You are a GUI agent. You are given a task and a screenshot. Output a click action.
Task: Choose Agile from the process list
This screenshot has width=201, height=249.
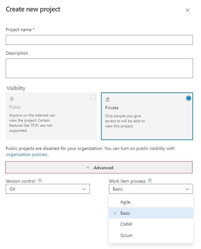[125, 202]
